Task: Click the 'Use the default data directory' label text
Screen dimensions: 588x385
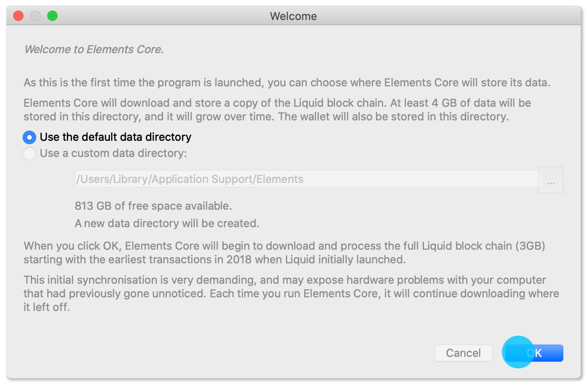Action: (115, 137)
